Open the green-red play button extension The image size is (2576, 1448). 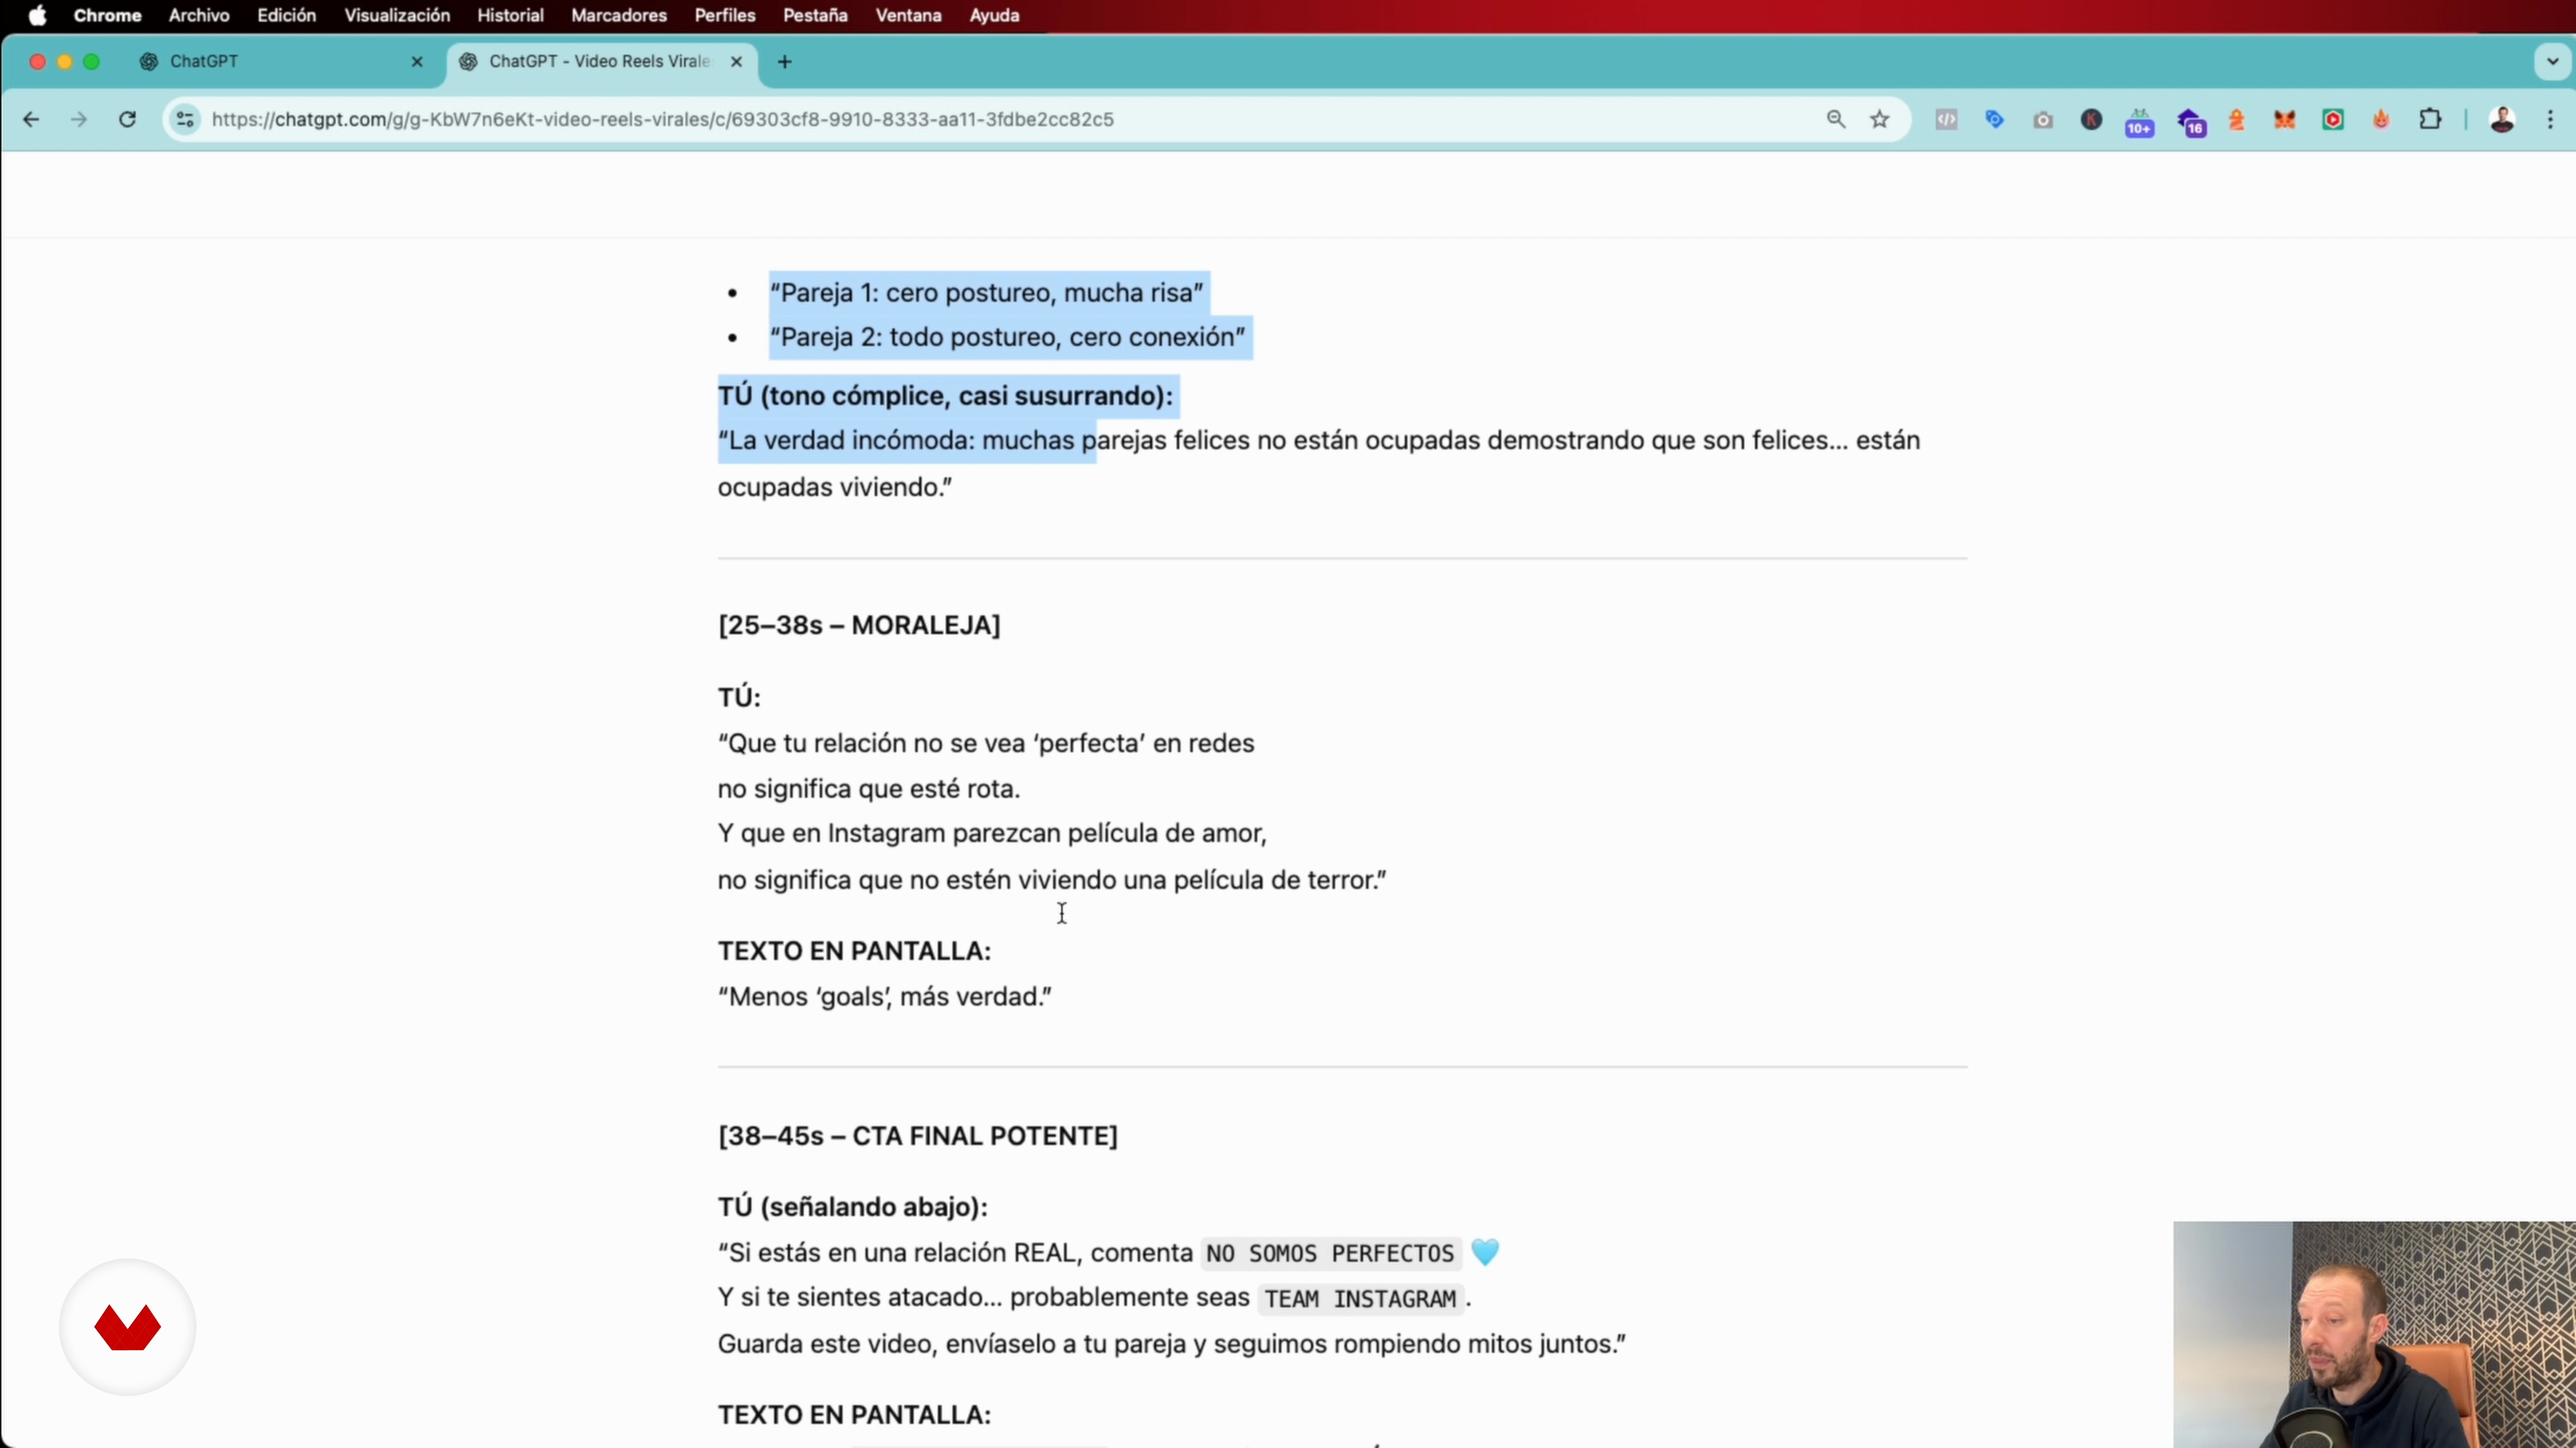[x=2333, y=120]
